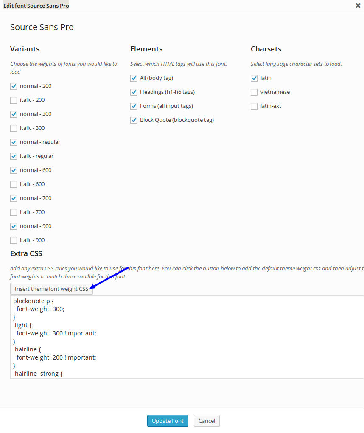The height and width of the screenshot is (433, 364).
Task: Cancel the font editing dialog
Action: (x=207, y=421)
